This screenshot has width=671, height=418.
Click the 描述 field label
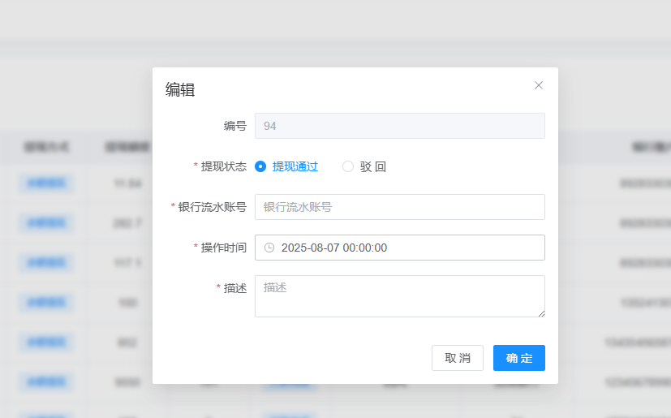[x=234, y=288]
